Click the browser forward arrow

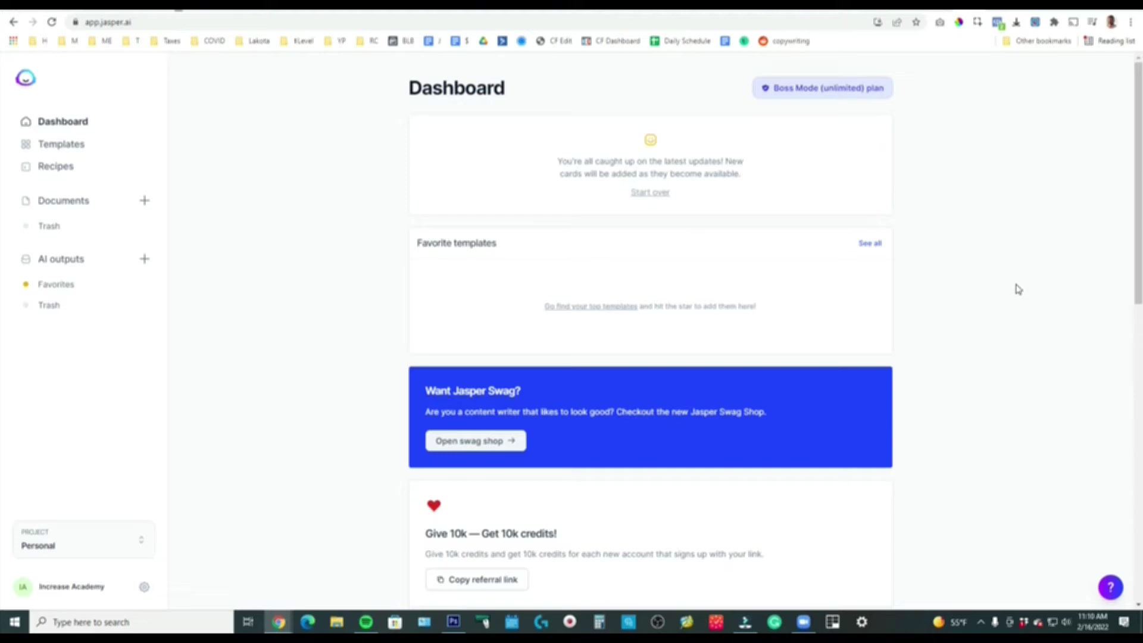[33, 22]
